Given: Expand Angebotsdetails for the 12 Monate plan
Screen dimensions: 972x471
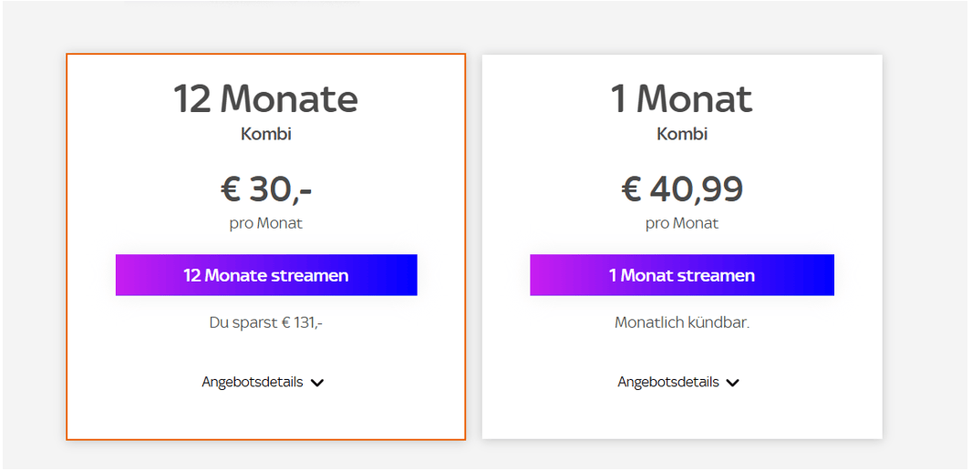Looking at the screenshot, I should [x=253, y=382].
